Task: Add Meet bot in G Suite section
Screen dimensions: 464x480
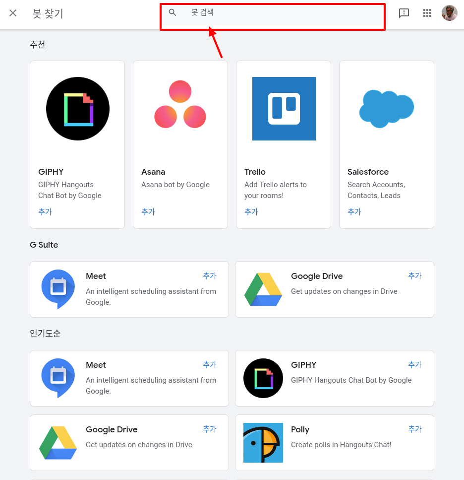Action: coord(210,276)
